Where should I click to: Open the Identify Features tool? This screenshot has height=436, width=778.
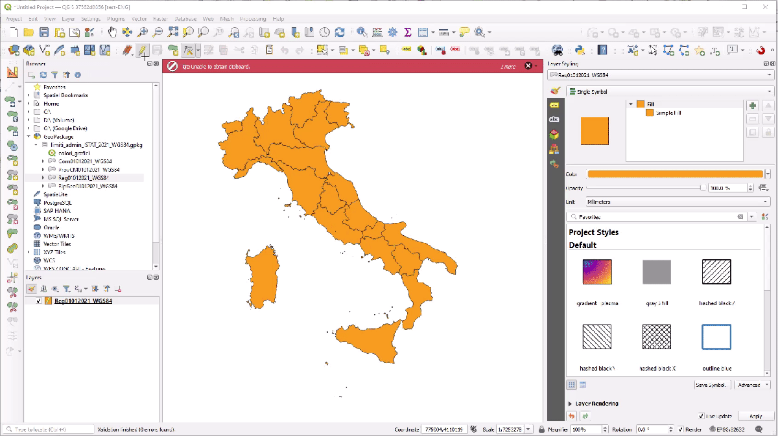[x=362, y=32]
